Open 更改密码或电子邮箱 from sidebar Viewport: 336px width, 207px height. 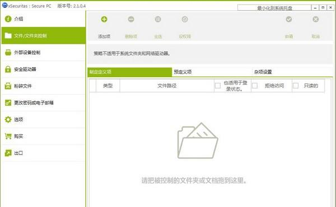click(x=44, y=103)
